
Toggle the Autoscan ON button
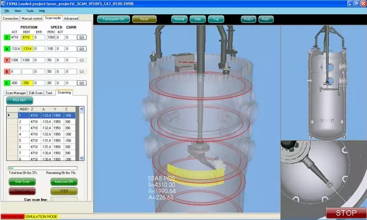(x=63, y=182)
